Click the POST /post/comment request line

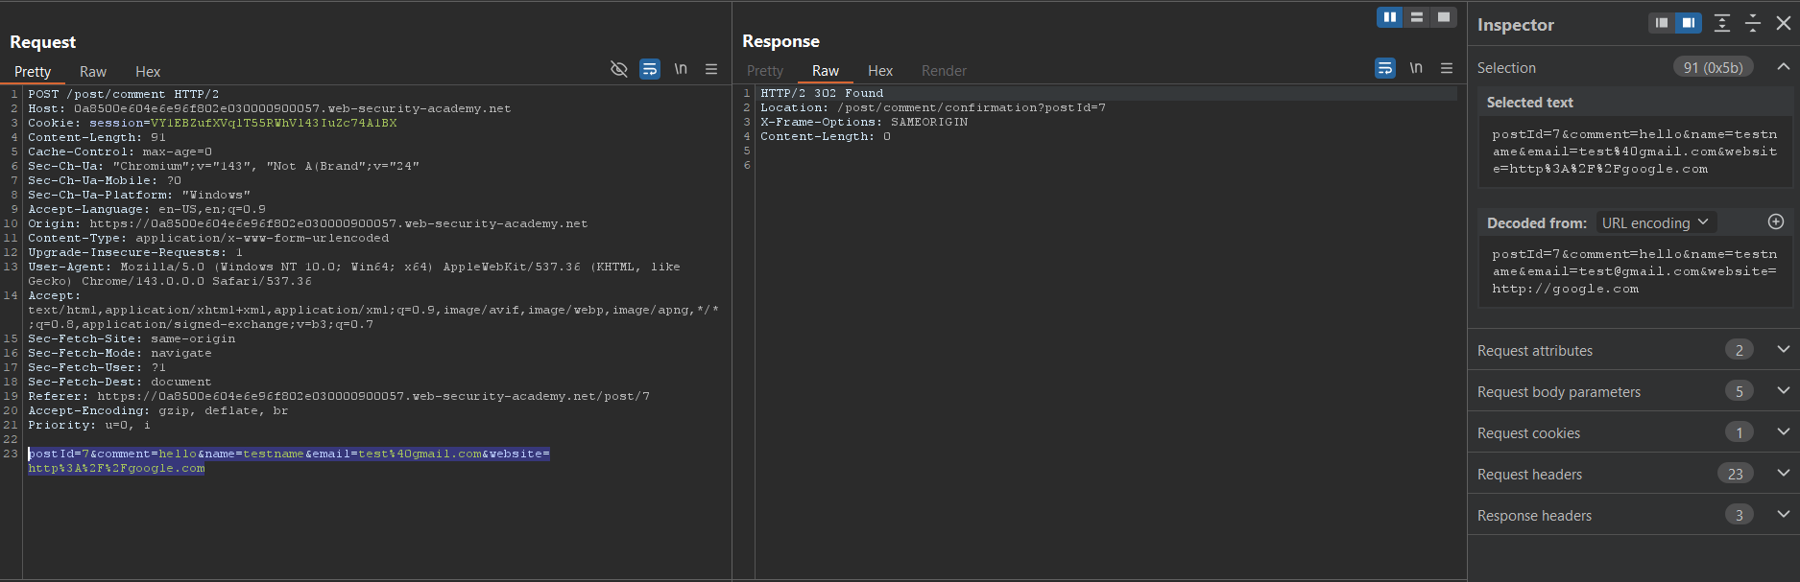pyautogui.click(x=123, y=94)
